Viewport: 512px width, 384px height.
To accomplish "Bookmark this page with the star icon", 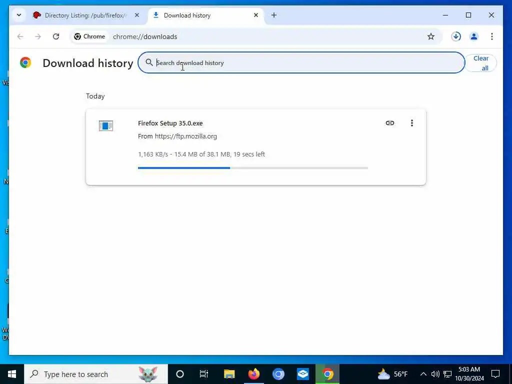I will click(430, 36).
